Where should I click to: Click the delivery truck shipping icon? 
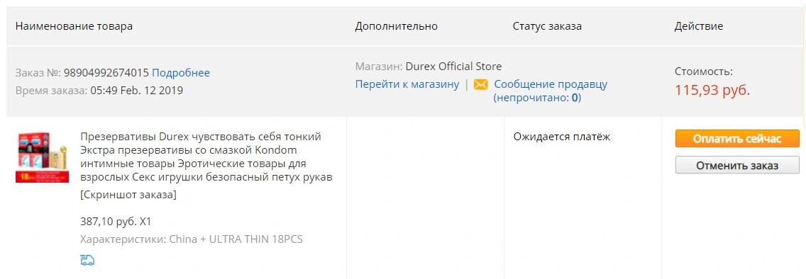point(87,260)
